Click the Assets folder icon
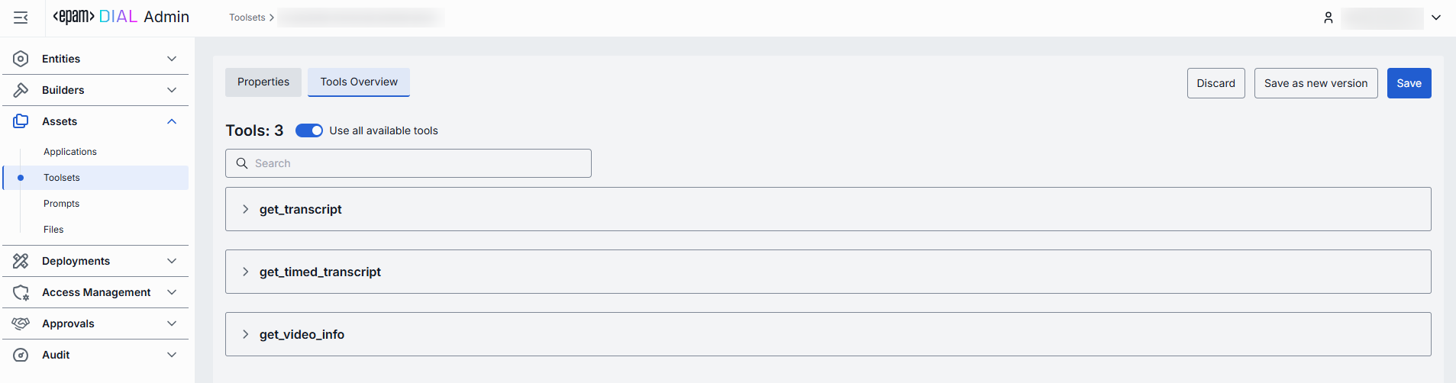The image size is (1456, 383). coord(21,121)
